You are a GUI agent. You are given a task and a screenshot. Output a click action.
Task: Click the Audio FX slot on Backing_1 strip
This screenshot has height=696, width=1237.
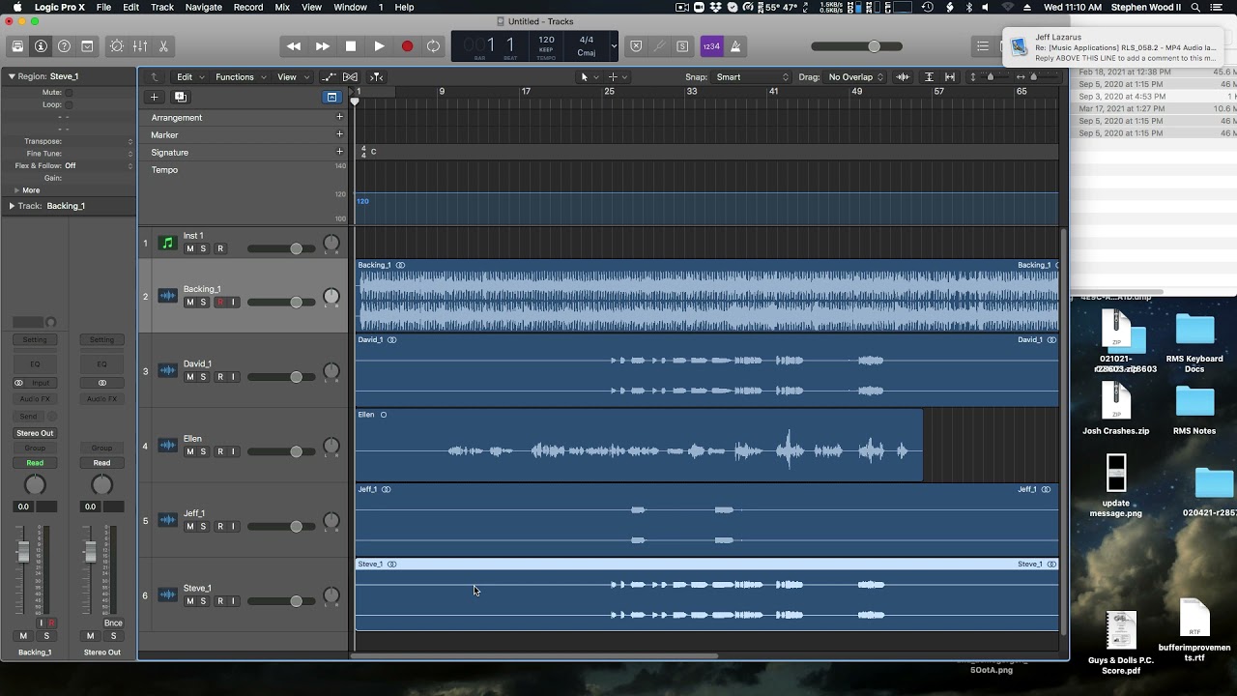tap(35, 399)
